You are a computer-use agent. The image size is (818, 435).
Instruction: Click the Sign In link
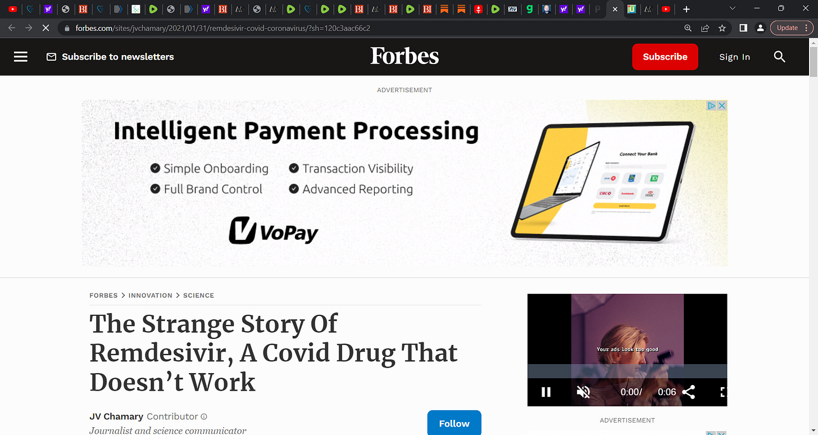tap(734, 57)
